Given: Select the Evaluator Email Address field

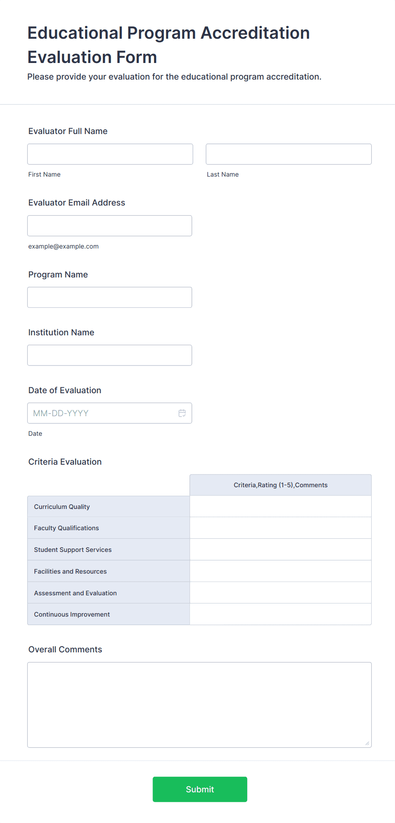Looking at the screenshot, I should tap(109, 226).
